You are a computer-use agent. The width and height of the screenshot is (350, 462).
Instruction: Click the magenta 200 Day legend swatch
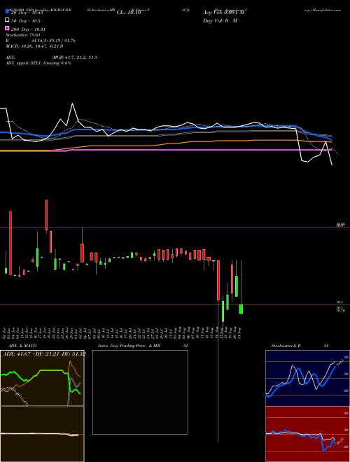(7, 29)
